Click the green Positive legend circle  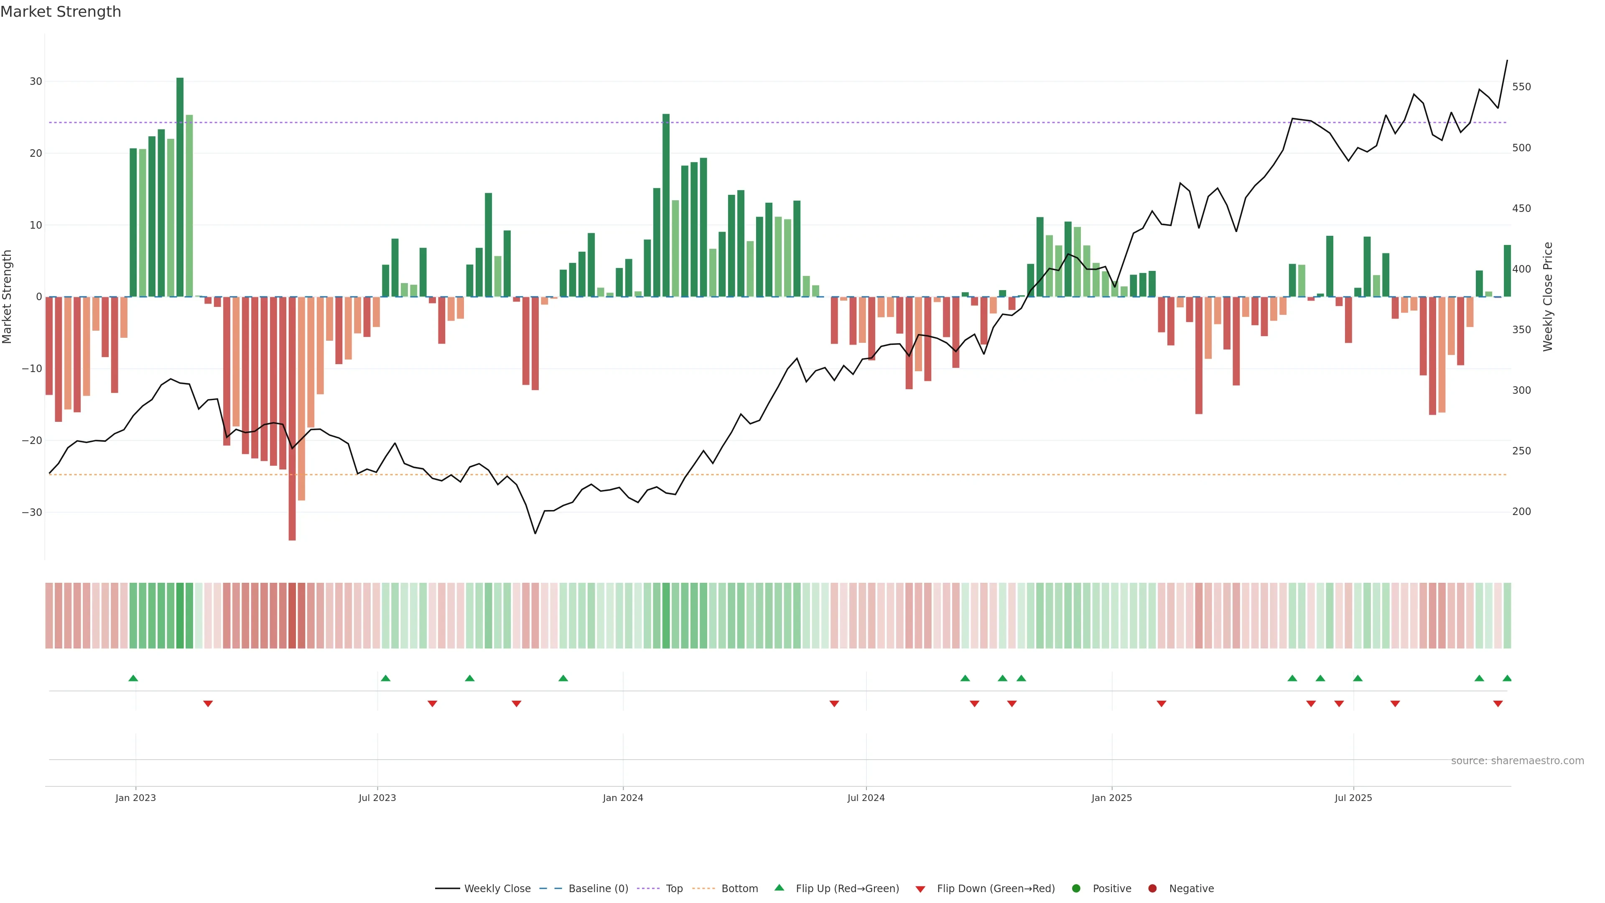click(x=1076, y=889)
